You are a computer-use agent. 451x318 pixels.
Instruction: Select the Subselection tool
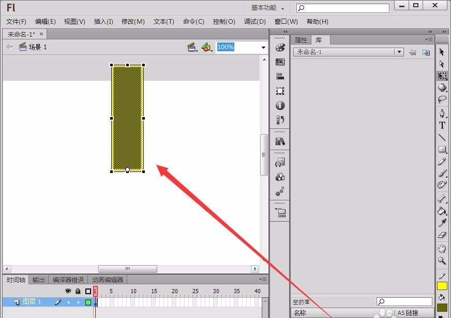pos(442,64)
